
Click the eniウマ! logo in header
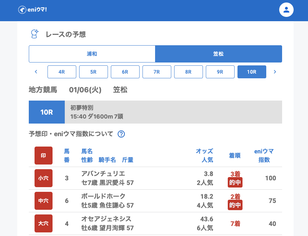tap(32, 10)
